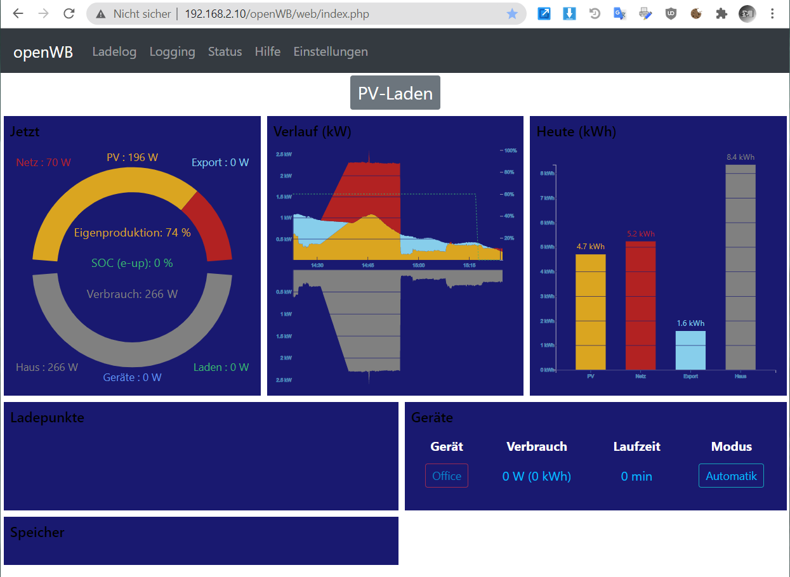
Task: Open the cookie extension icon
Action: tap(696, 14)
